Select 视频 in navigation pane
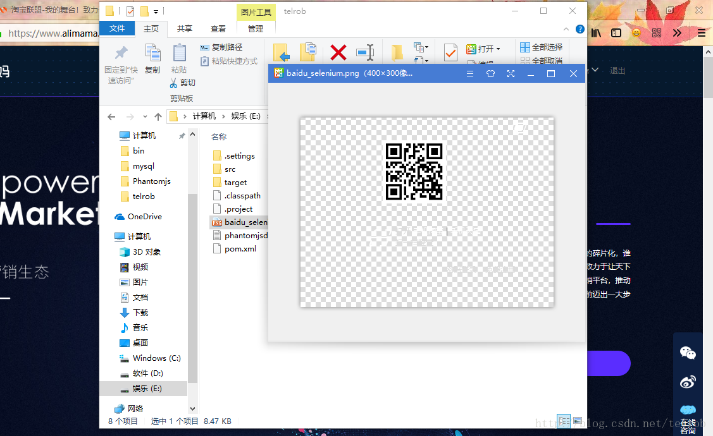The height and width of the screenshot is (436, 713). pos(134,267)
